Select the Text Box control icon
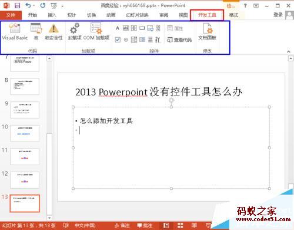 [x=126, y=28]
